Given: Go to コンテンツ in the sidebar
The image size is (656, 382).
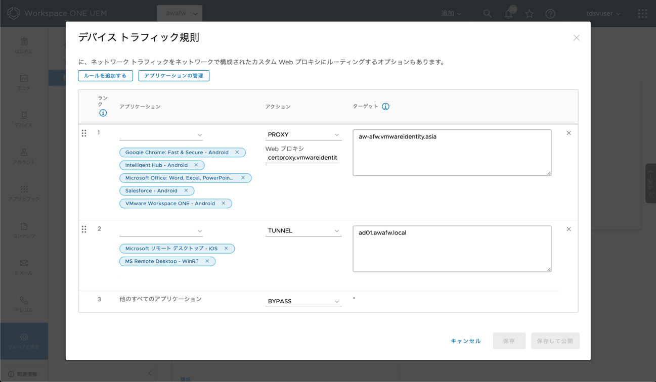Looking at the screenshot, I should (x=24, y=230).
